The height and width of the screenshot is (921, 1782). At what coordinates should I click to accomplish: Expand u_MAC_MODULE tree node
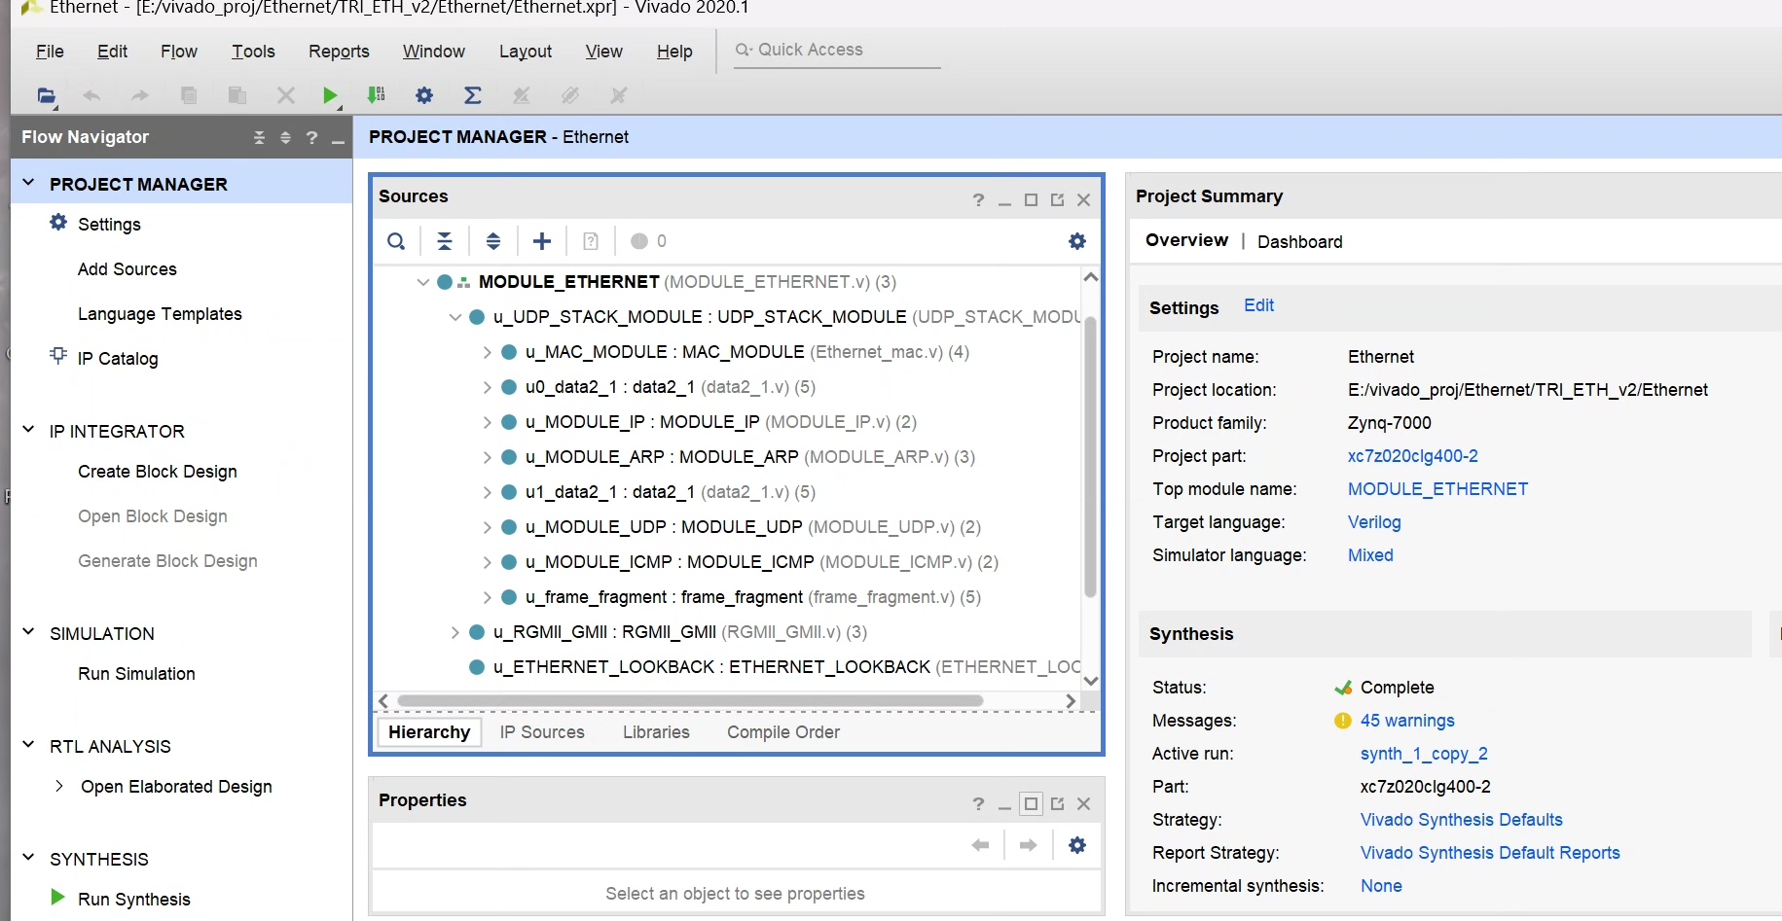487,352
